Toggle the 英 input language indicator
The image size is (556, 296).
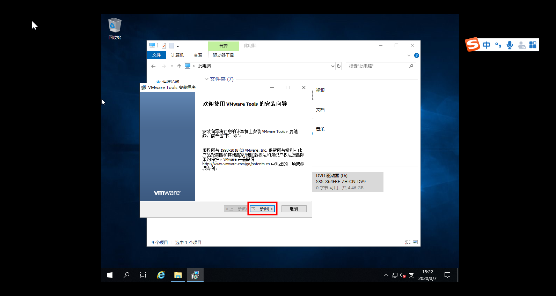[411, 275]
